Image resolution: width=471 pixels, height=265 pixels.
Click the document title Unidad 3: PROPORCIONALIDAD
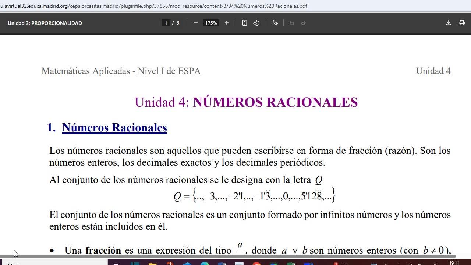(45, 23)
